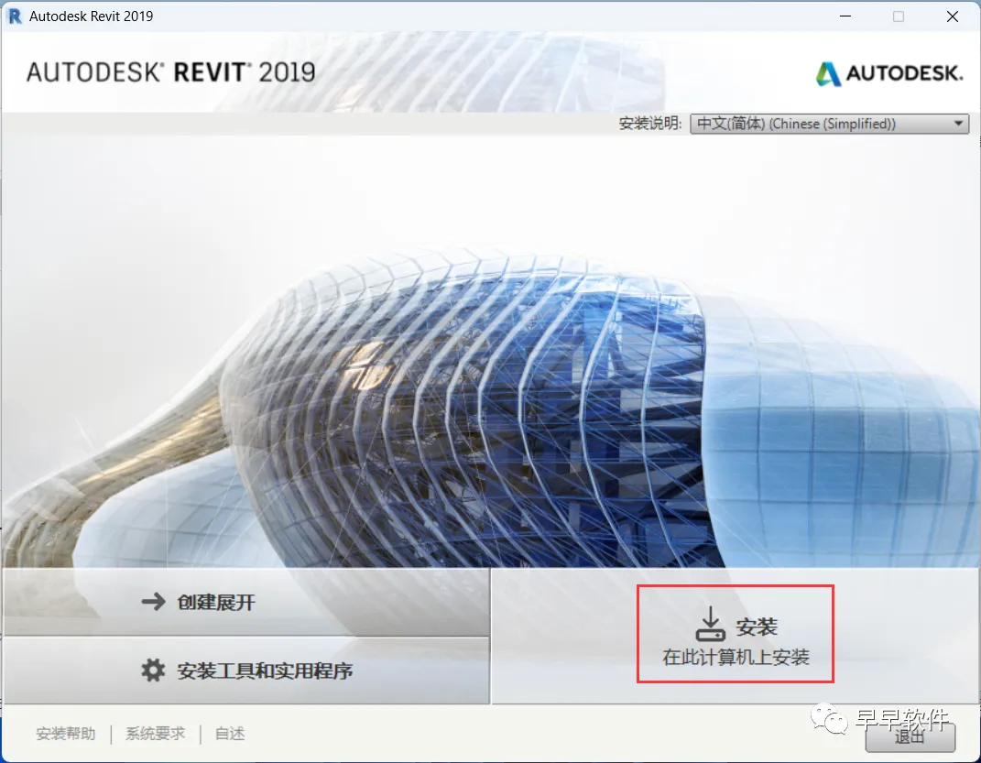Click the 安装说明 label
This screenshot has height=763, width=981.
pyautogui.click(x=650, y=124)
